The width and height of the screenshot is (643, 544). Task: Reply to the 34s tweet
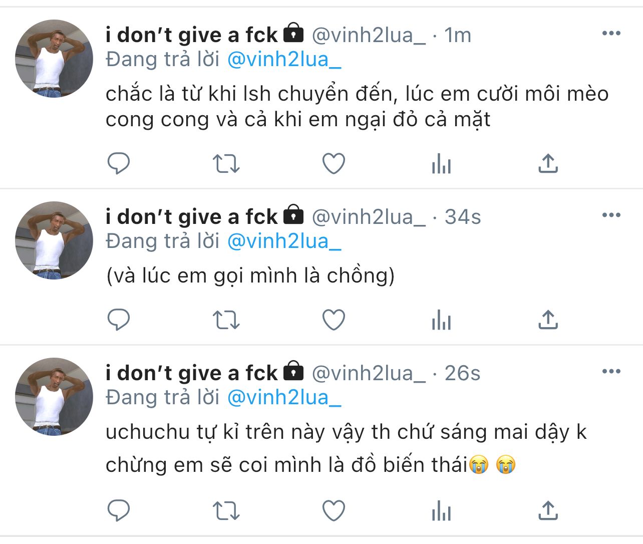[x=119, y=320]
